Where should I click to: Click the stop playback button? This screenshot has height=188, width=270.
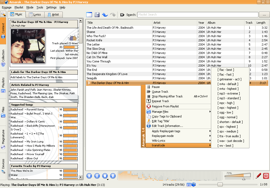point(105,176)
